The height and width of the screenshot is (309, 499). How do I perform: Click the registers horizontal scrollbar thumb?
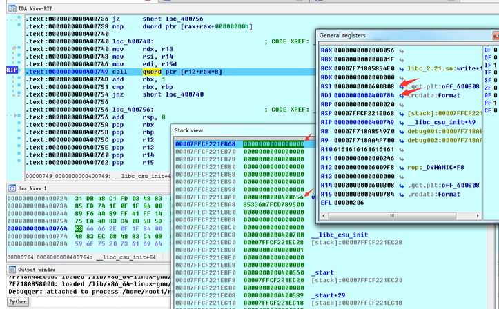coord(392,215)
